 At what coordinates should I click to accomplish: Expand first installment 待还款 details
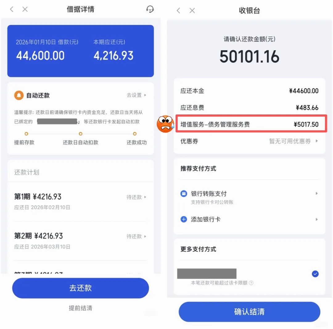point(137,197)
